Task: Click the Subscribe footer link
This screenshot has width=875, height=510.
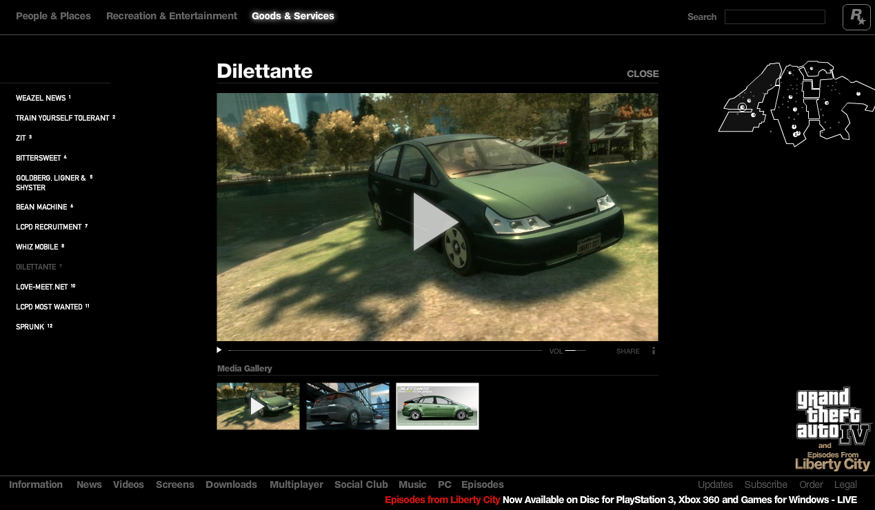Action: click(x=766, y=484)
